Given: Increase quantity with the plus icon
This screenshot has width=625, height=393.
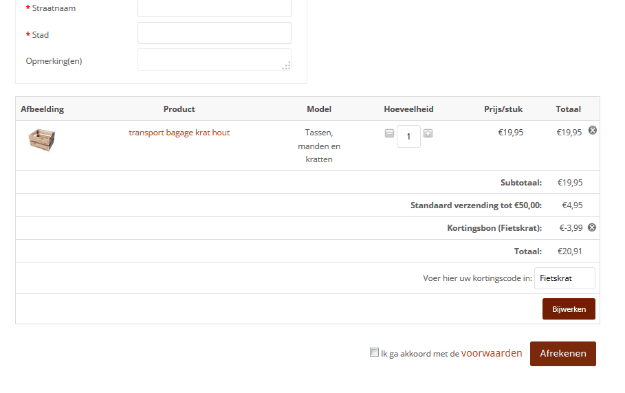Looking at the screenshot, I should click(428, 133).
